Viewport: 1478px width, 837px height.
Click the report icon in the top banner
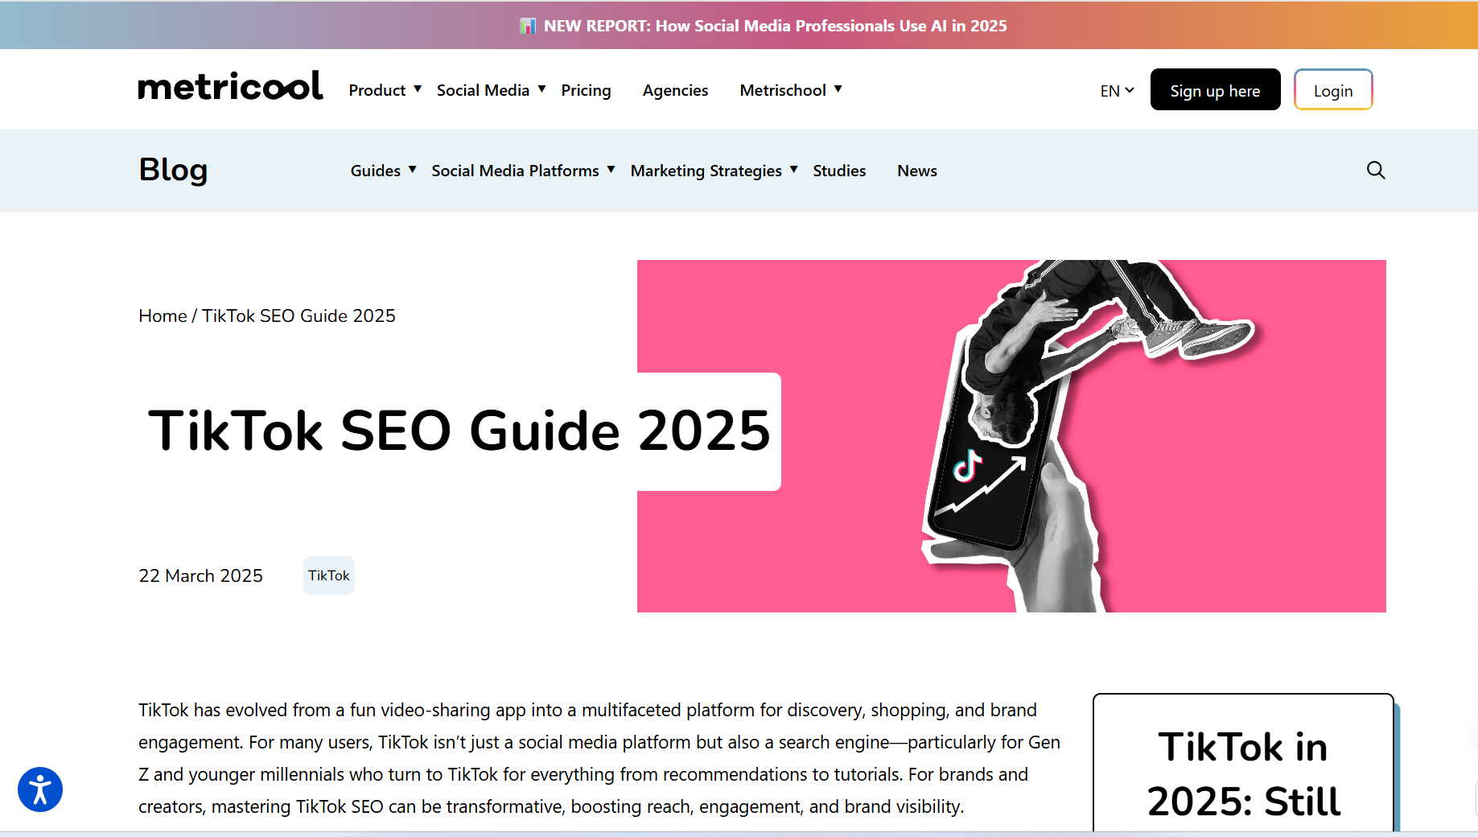click(528, 26)
